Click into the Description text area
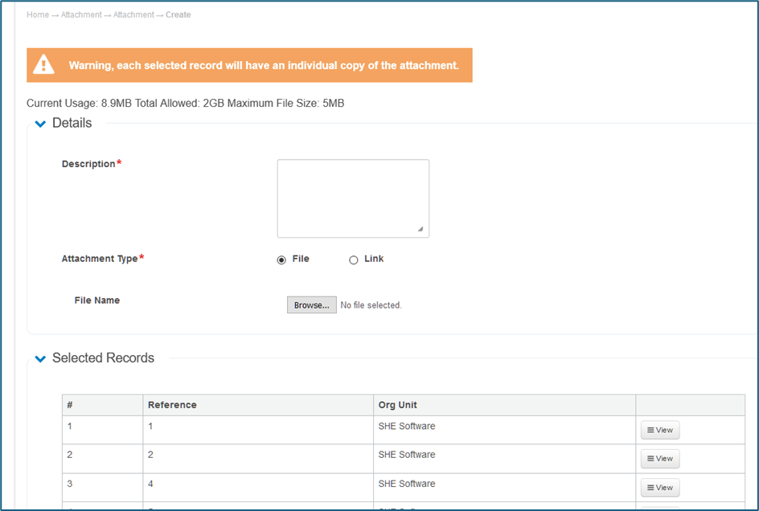 click(x=352, y=198)
